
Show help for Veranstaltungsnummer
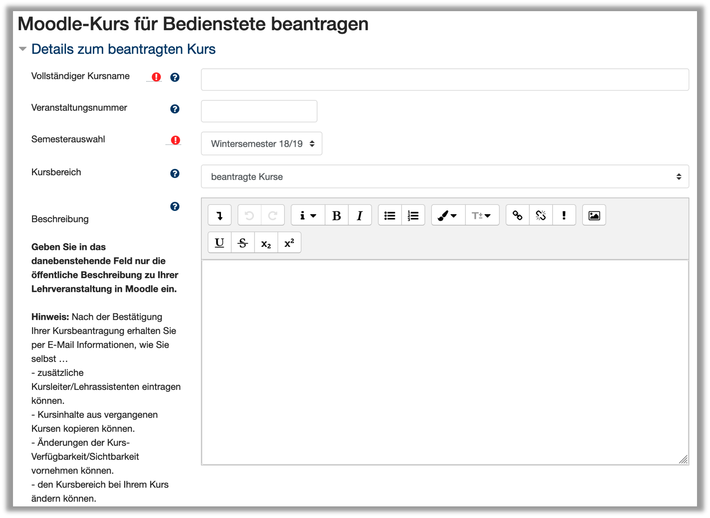click(x=175, y=109)
